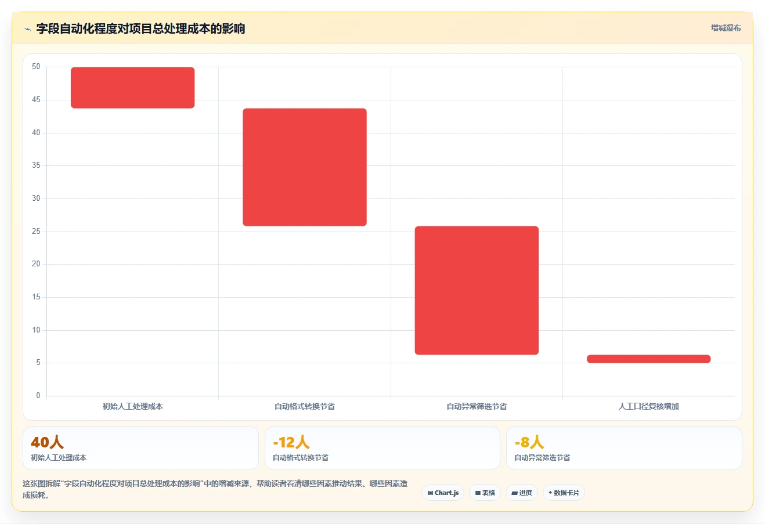Click x-axis label 自动异常筛选节省
The width and height of the screenshot is (765, 524).
(477, 406)
